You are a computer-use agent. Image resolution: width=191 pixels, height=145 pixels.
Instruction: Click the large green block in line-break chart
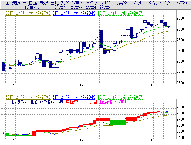[118, 122]
